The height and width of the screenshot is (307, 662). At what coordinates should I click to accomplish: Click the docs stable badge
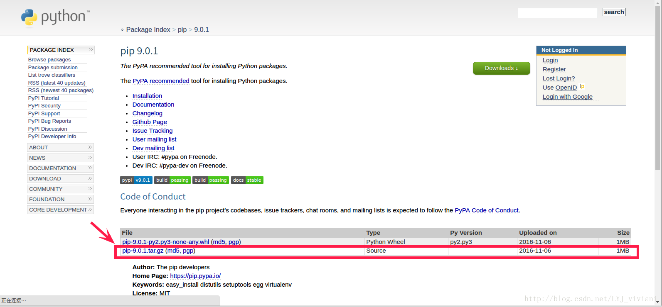click(x=247, y=180)
